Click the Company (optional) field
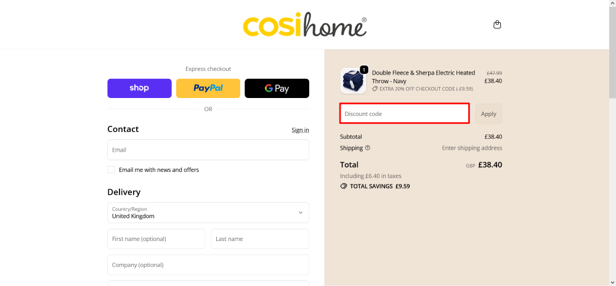 (208, 265)
